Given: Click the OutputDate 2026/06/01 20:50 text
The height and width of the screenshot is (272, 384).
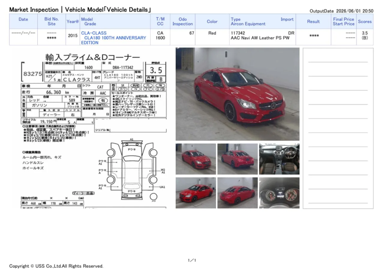Looking at the screenshot, I should point(341,11).
